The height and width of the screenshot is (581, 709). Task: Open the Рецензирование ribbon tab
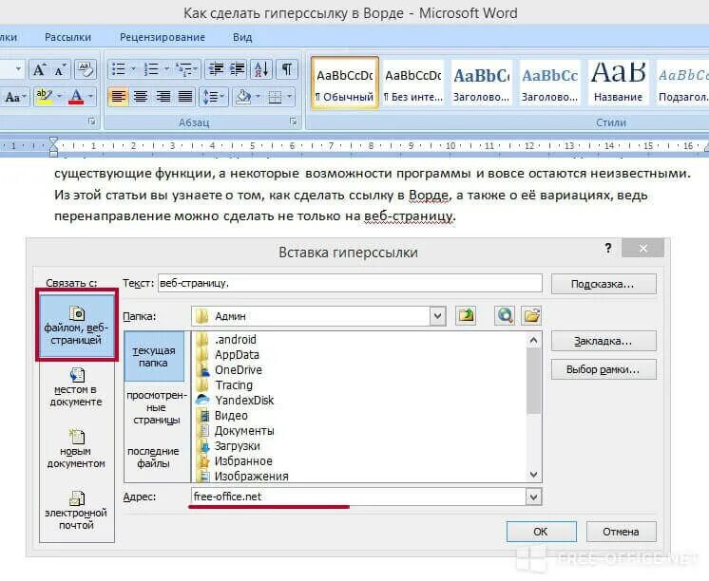click(163, 37)
